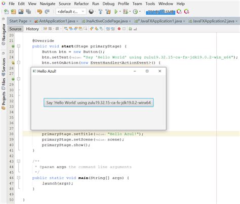
Task: Shift line right icon in editor toolbar
Action: click(112, 29)
